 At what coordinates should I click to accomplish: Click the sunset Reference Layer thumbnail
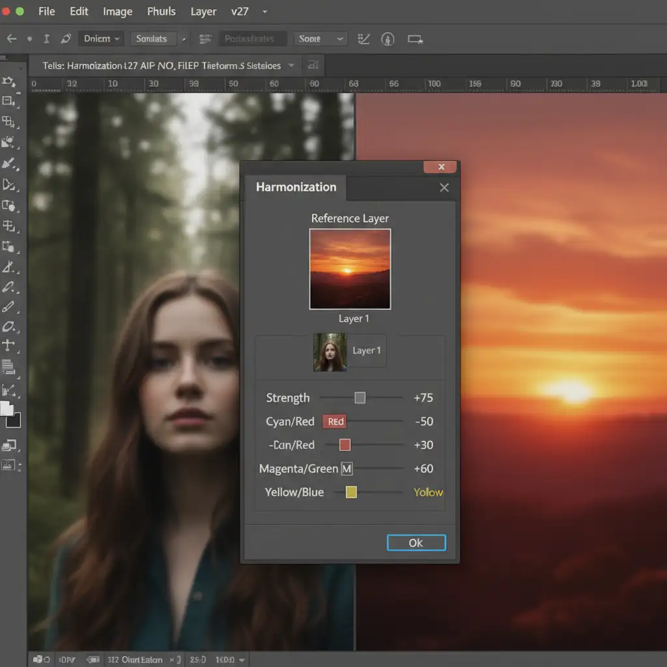350,268
